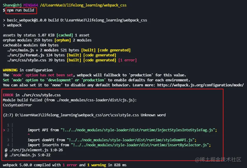The height and width of the screenshot is (168, 247).
Task: Click the 'import domAPI from' code line
Action: (112, 140)
